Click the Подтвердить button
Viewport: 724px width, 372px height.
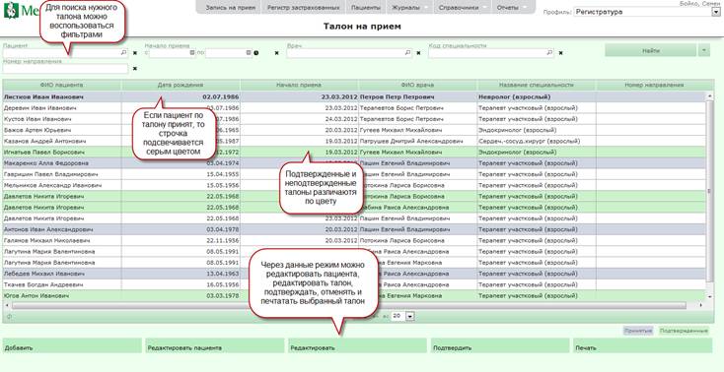click(x=500, y=345)
